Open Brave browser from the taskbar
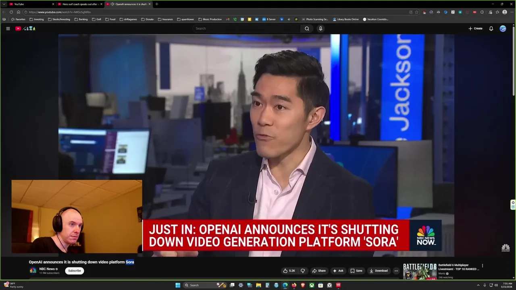 pos(303,285)
